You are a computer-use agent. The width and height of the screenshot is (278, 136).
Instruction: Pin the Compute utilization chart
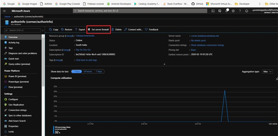click(x=277, y=79)
